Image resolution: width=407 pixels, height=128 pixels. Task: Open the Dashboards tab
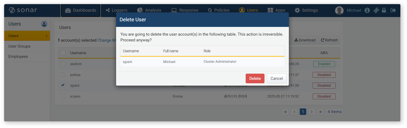coord(81,10)
